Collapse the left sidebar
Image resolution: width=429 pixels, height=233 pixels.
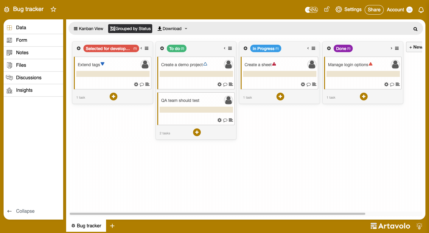click(x=21, y=211)
